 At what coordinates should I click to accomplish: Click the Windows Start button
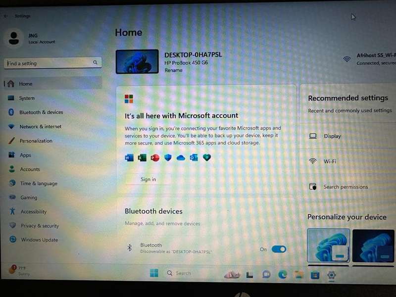click(154, 273)
